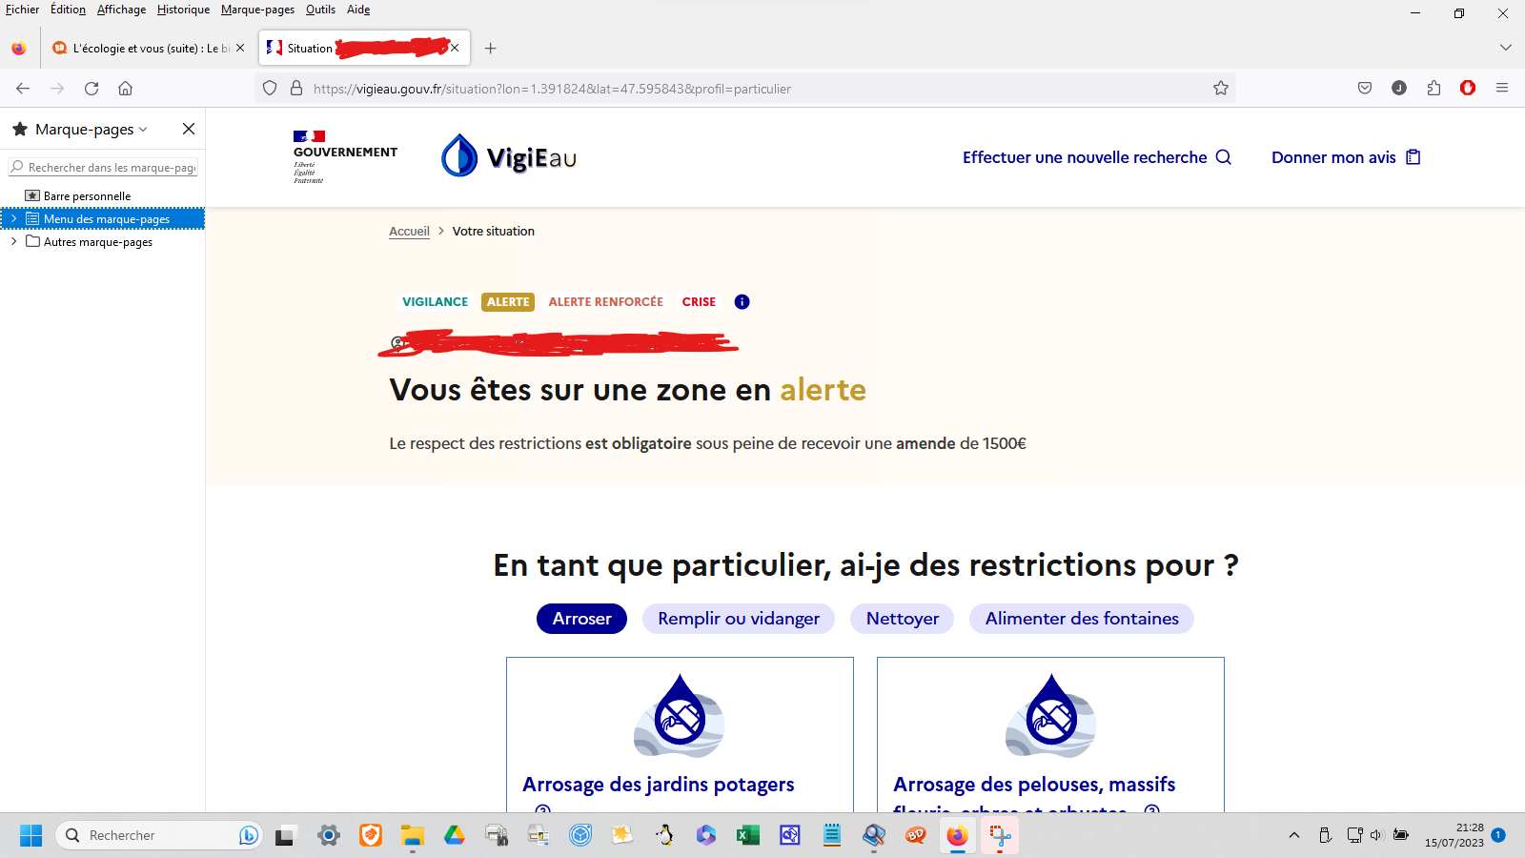Open the extensions puzzle icon
This screenshot has height=858, width=1525.
1433,89
